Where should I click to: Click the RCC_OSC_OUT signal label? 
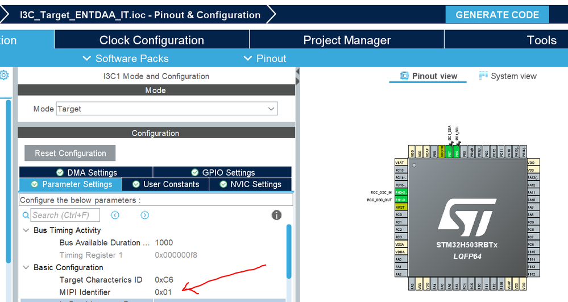(379, 200)
